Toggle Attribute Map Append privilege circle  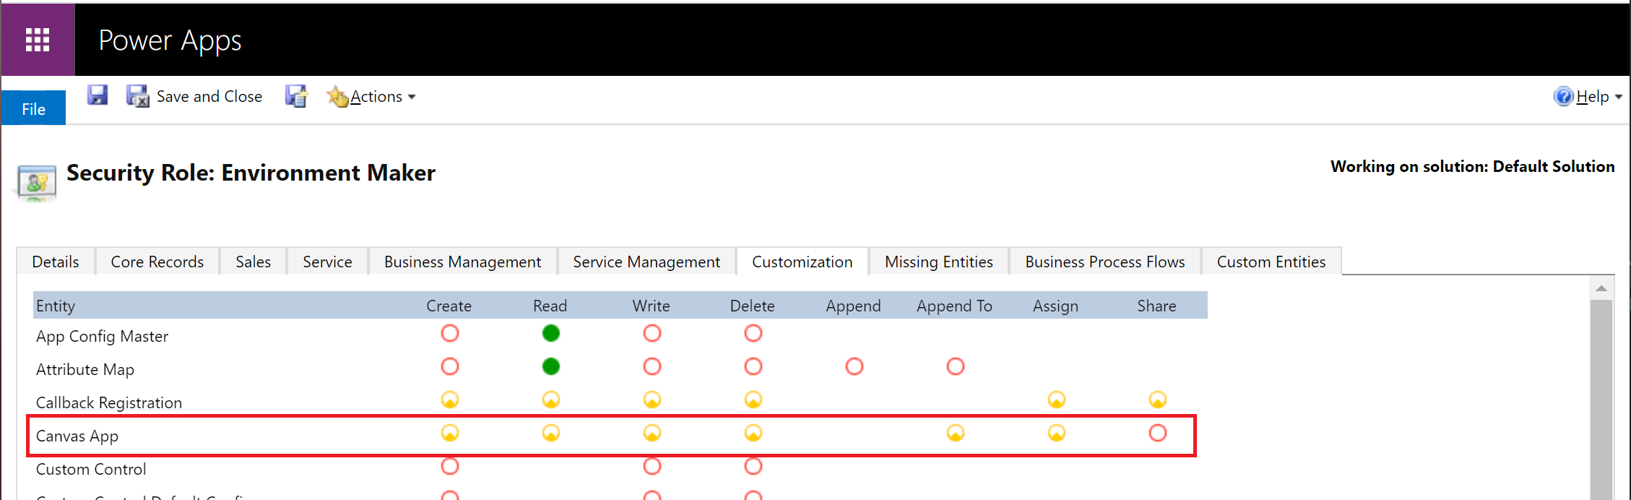click(854, 366)
